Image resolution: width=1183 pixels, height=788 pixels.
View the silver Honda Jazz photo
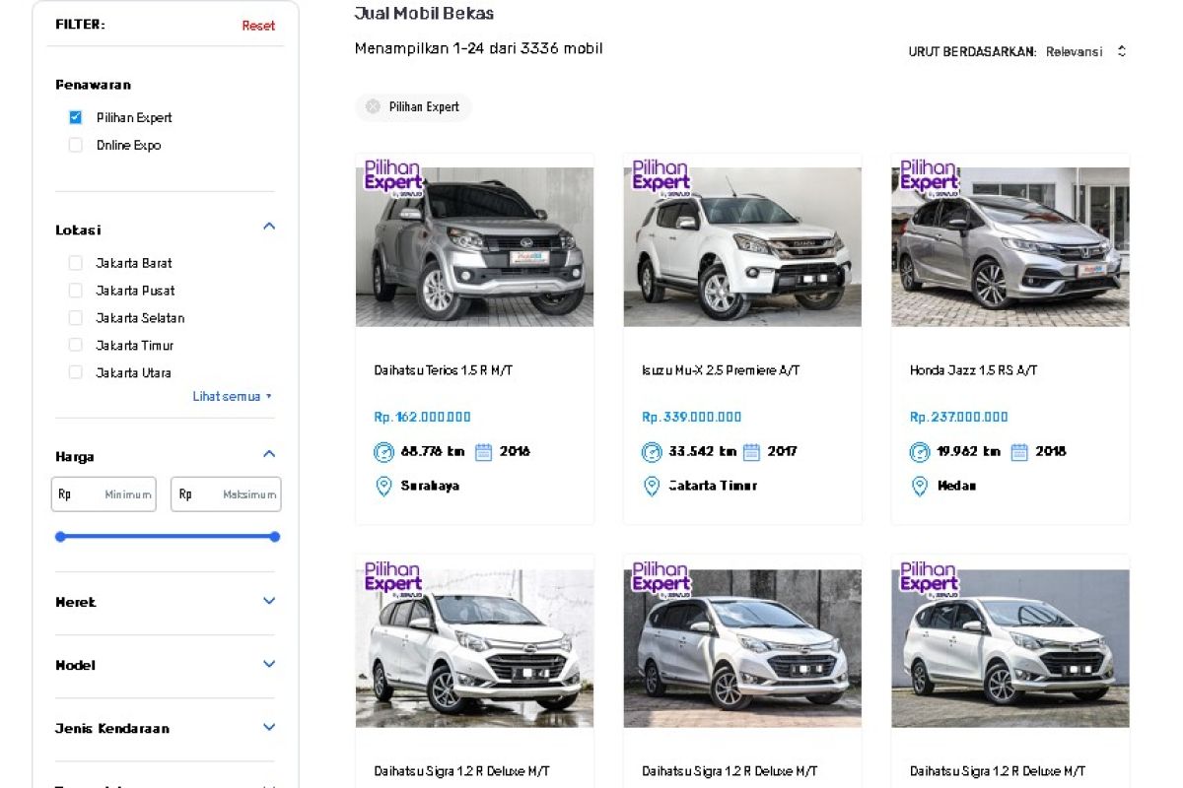[1010, 246]
